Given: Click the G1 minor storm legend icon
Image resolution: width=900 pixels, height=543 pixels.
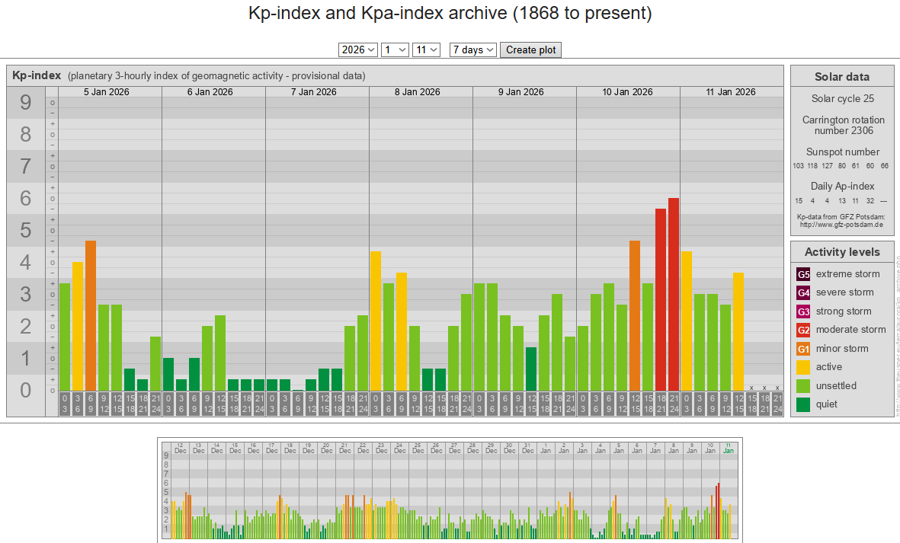Looking at the screenshot, I should [x=804, y=349].
